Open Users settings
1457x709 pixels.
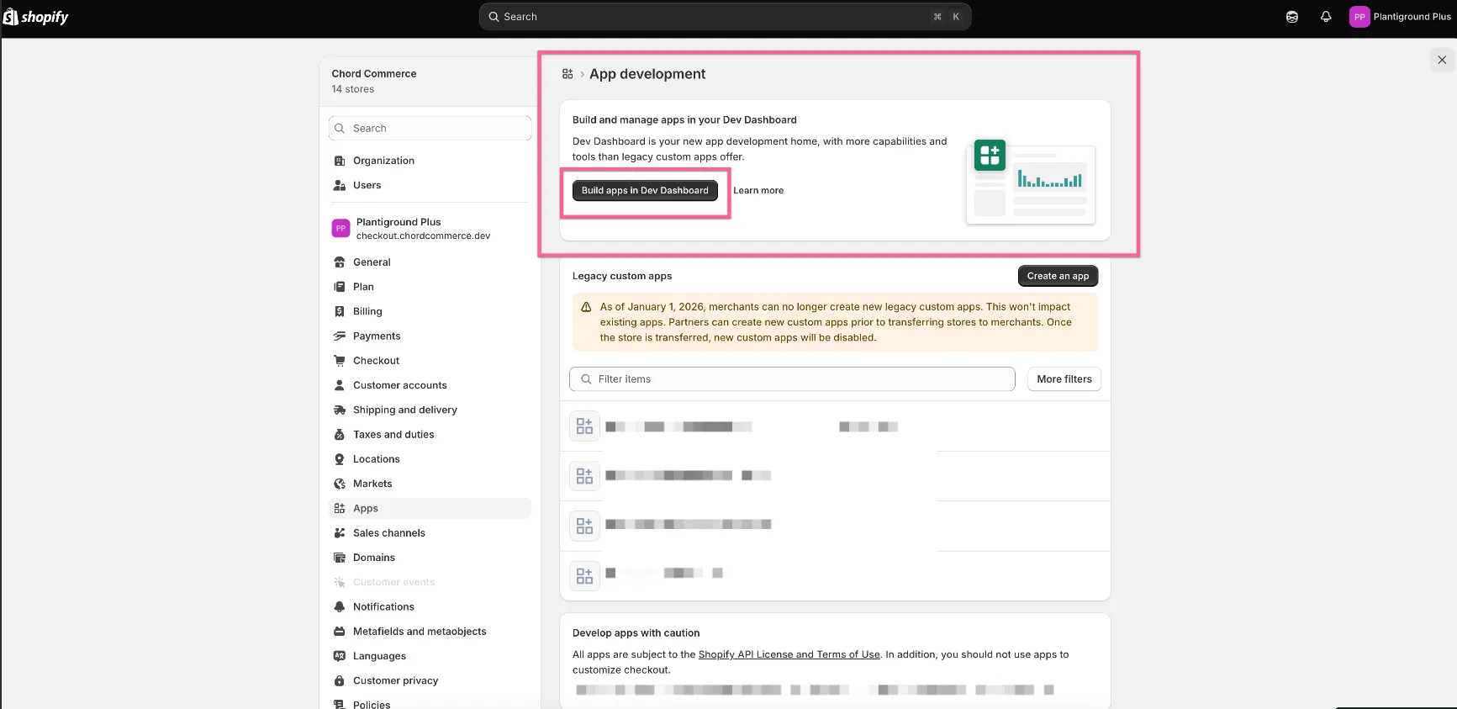click(x=430, y=185)
